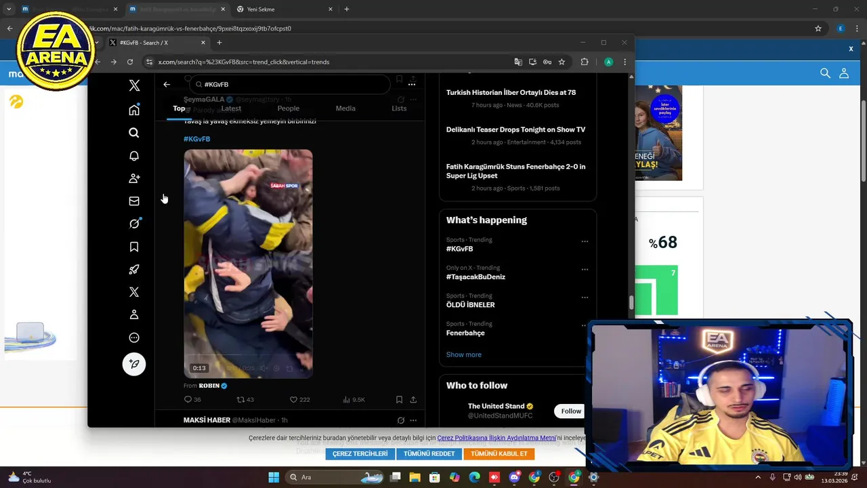Bookmark the ŞeymaGALA video post
Image resolution: width=867 pixels, height=488 pixels.
399,400
